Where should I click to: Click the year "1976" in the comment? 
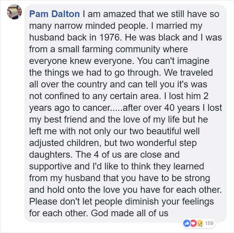103,37
